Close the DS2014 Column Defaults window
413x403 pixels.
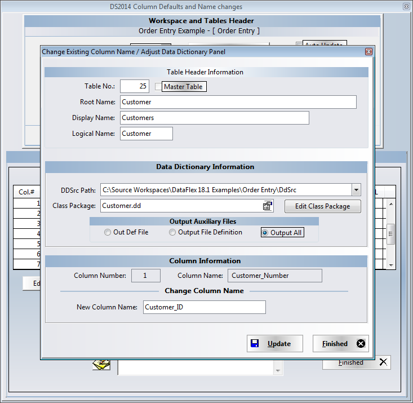click(406, 7)
